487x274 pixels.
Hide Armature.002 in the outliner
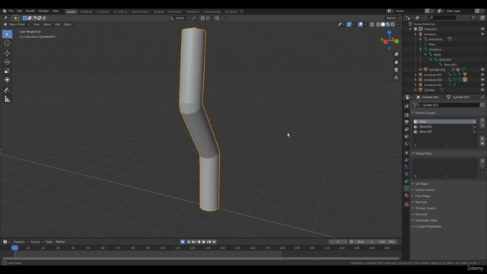tap(482, 80)
